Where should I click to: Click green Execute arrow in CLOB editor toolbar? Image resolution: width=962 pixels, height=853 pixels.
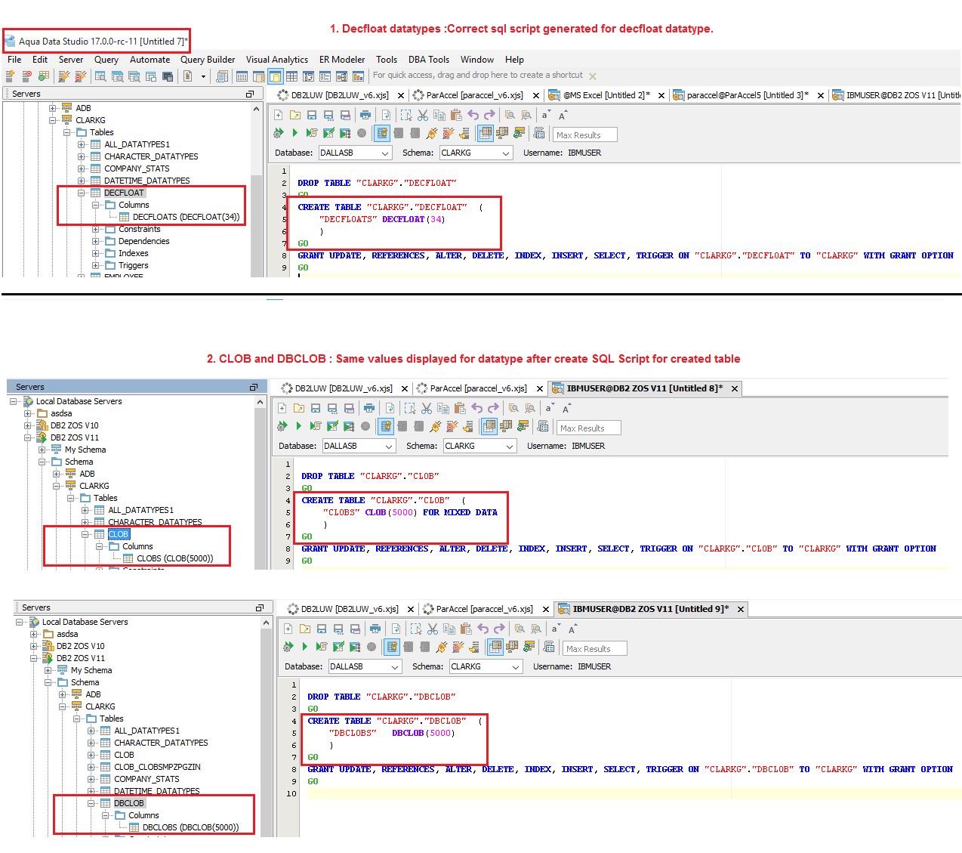click(x=299, y=426)
